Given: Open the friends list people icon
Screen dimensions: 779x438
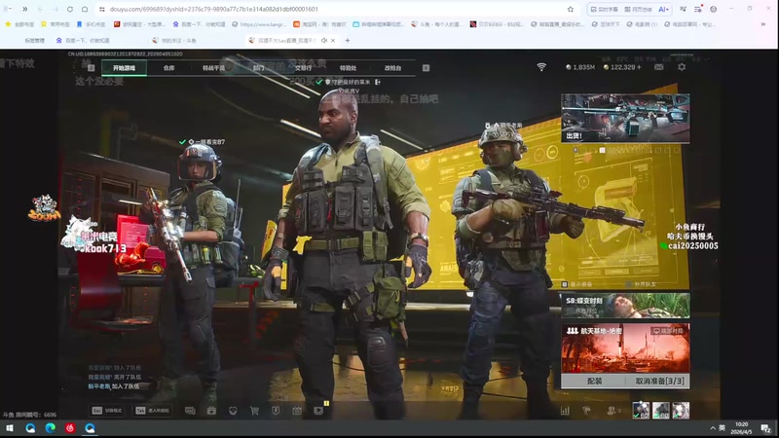Looking at the screenshot, I should (612, 411).
